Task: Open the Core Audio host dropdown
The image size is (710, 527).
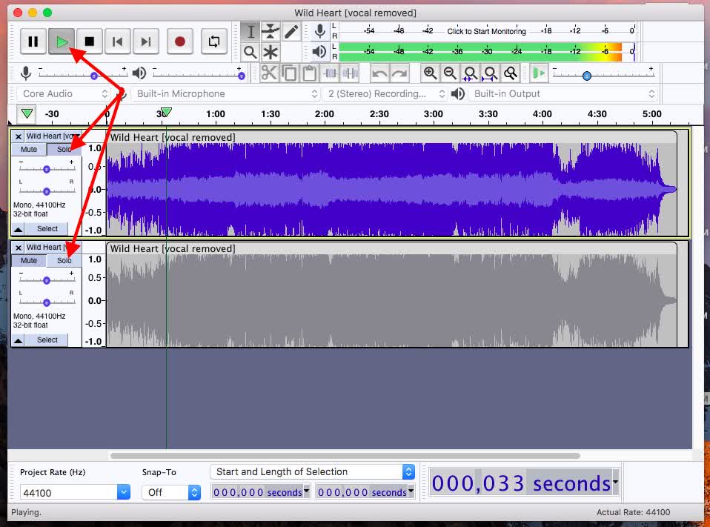Action: [64, 93]
